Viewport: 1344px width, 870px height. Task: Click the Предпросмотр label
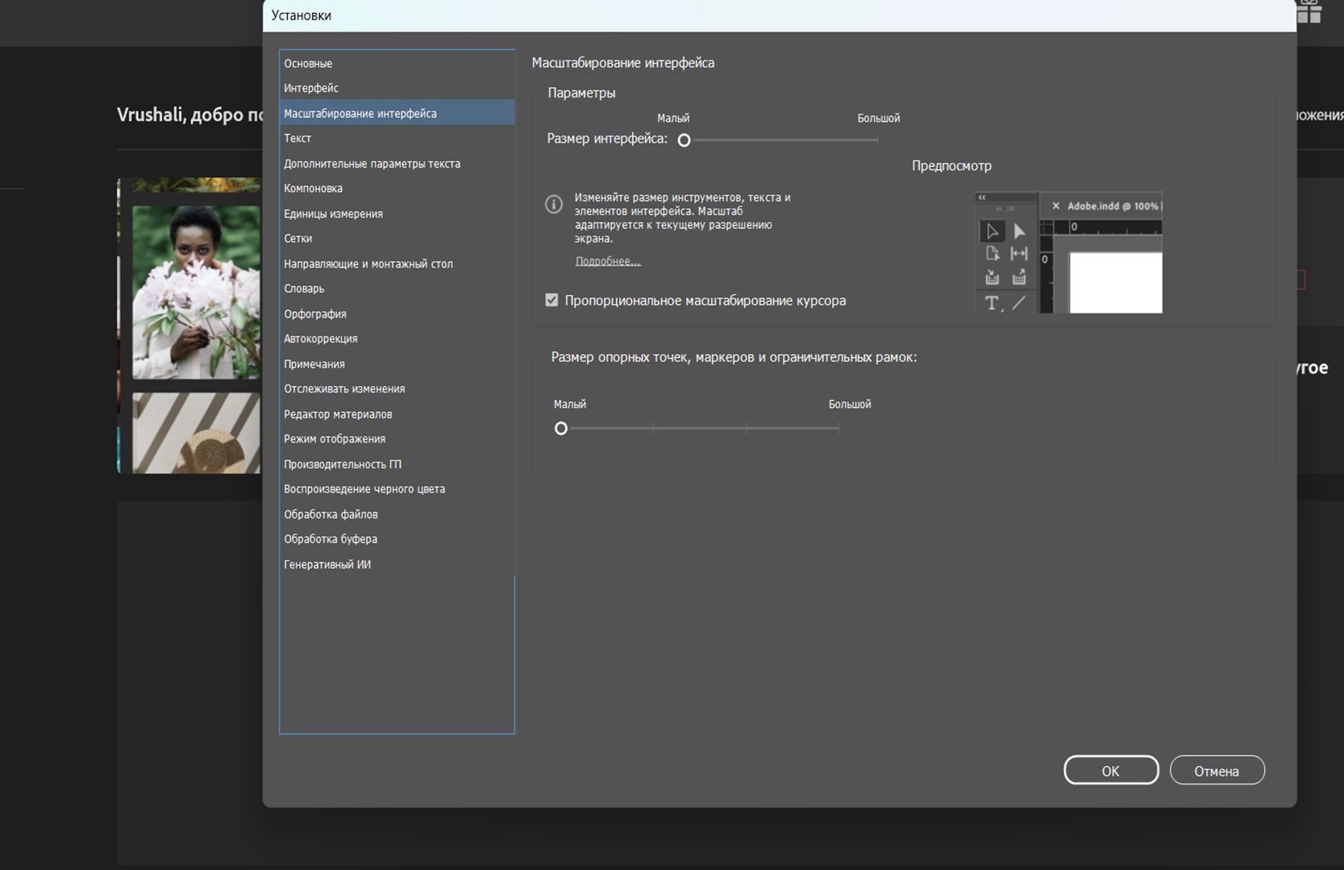[x=951, y=165]
